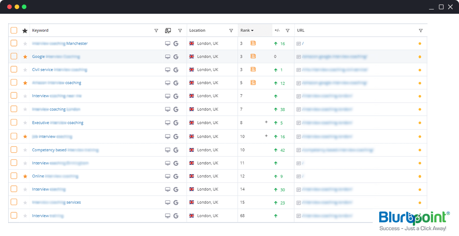Click the plus sign in rank 8 row

click(x=266, y=122)
